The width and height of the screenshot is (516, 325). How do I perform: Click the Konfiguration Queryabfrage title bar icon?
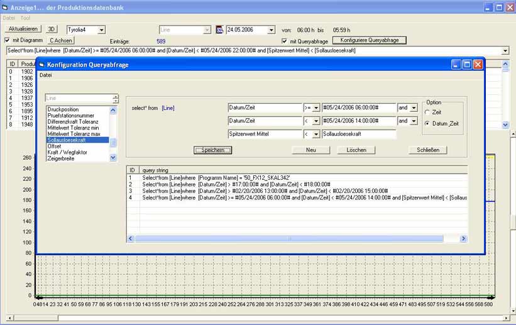pos(41,65)
